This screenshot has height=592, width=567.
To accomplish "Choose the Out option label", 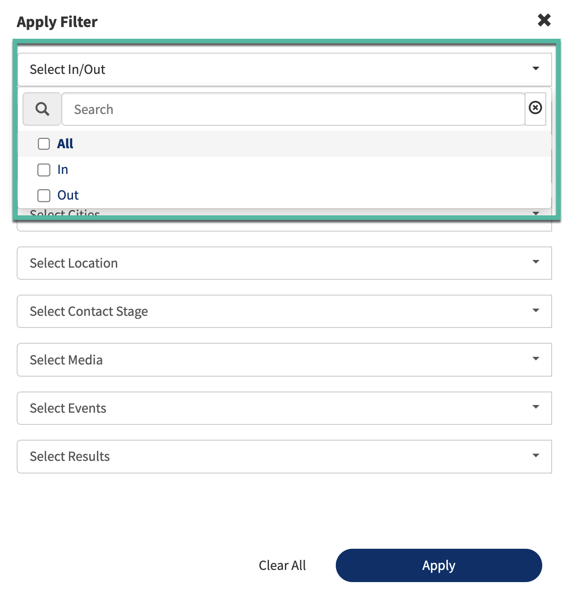I will coord(68,195).
